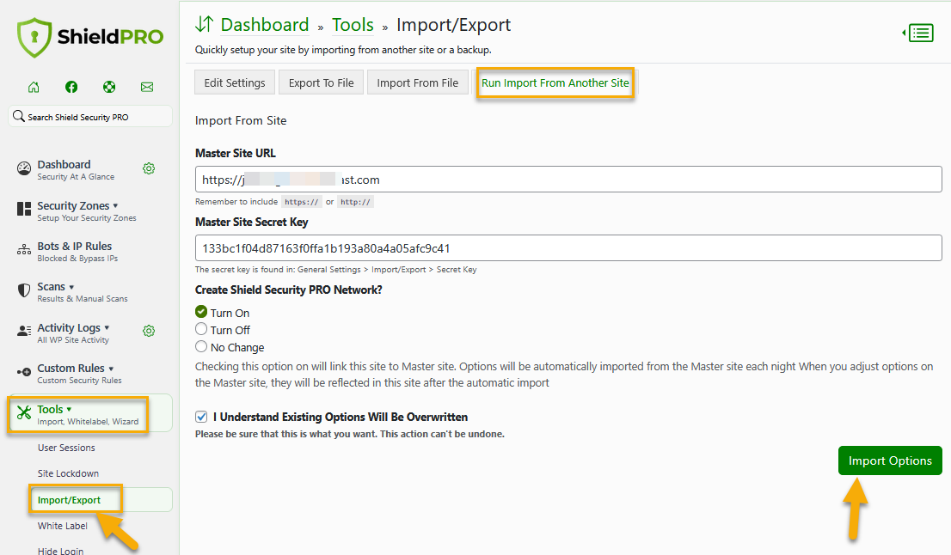Image resolution: width=951 pixels, height=555 pixels.
Task: Click the Search Shield Security PRO box
Action: click(x=90, y=116)
